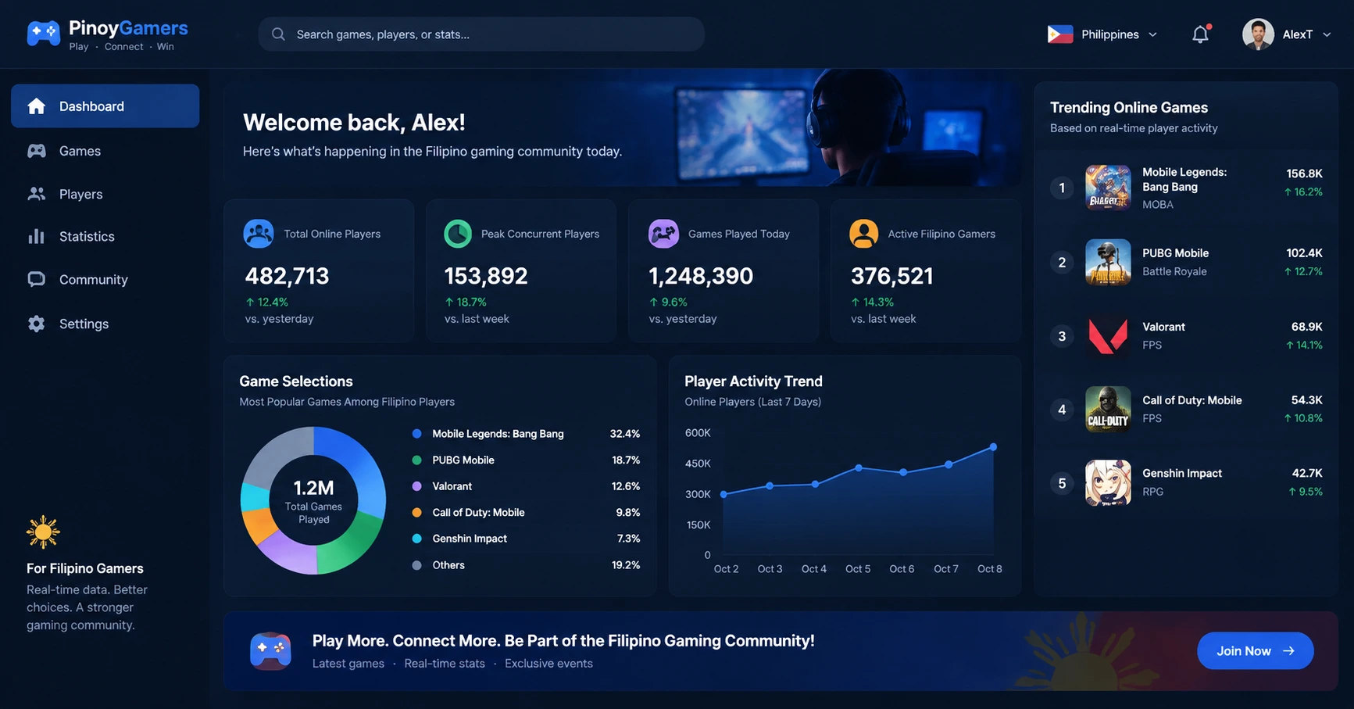Screen dimensions: 1354x709
Task: Click the Peak Concurrent Players icon
Action: pos(458,234)
